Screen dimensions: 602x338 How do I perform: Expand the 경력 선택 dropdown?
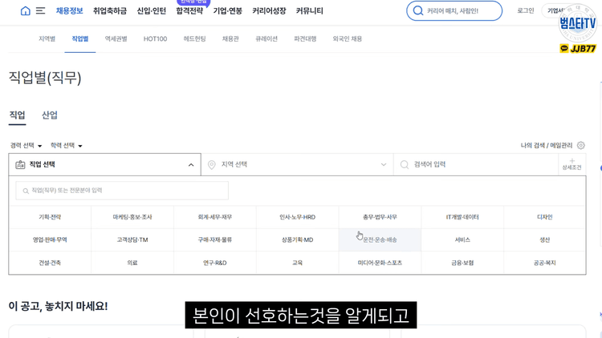click(x=26, y=146)
